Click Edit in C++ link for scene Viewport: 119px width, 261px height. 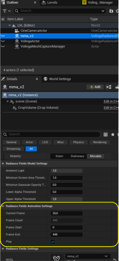111,101
